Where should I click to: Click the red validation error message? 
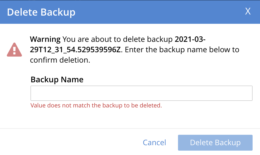tap(96, 106)
